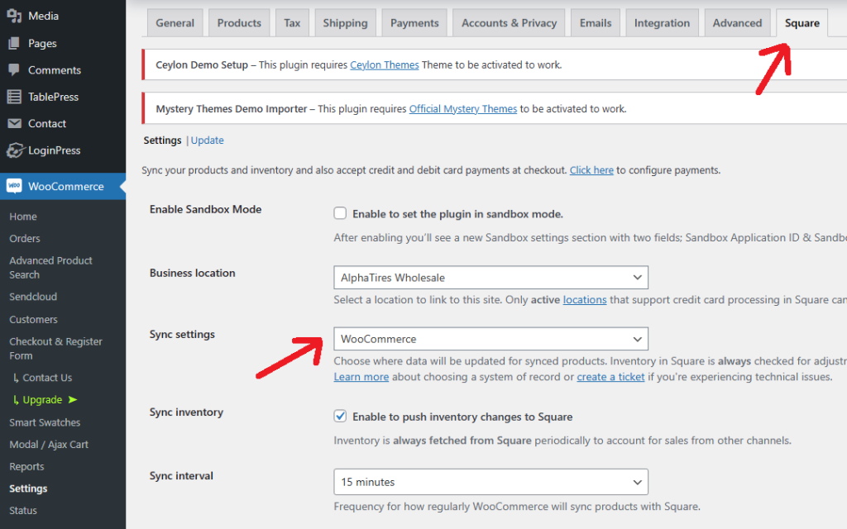
Task: Uncheck Enable to push inventory changes checkbox
Action: [340, 417]
